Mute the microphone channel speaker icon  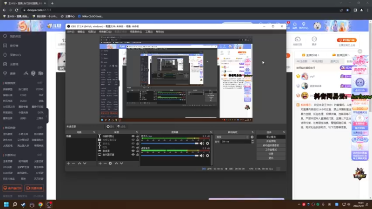202,144
